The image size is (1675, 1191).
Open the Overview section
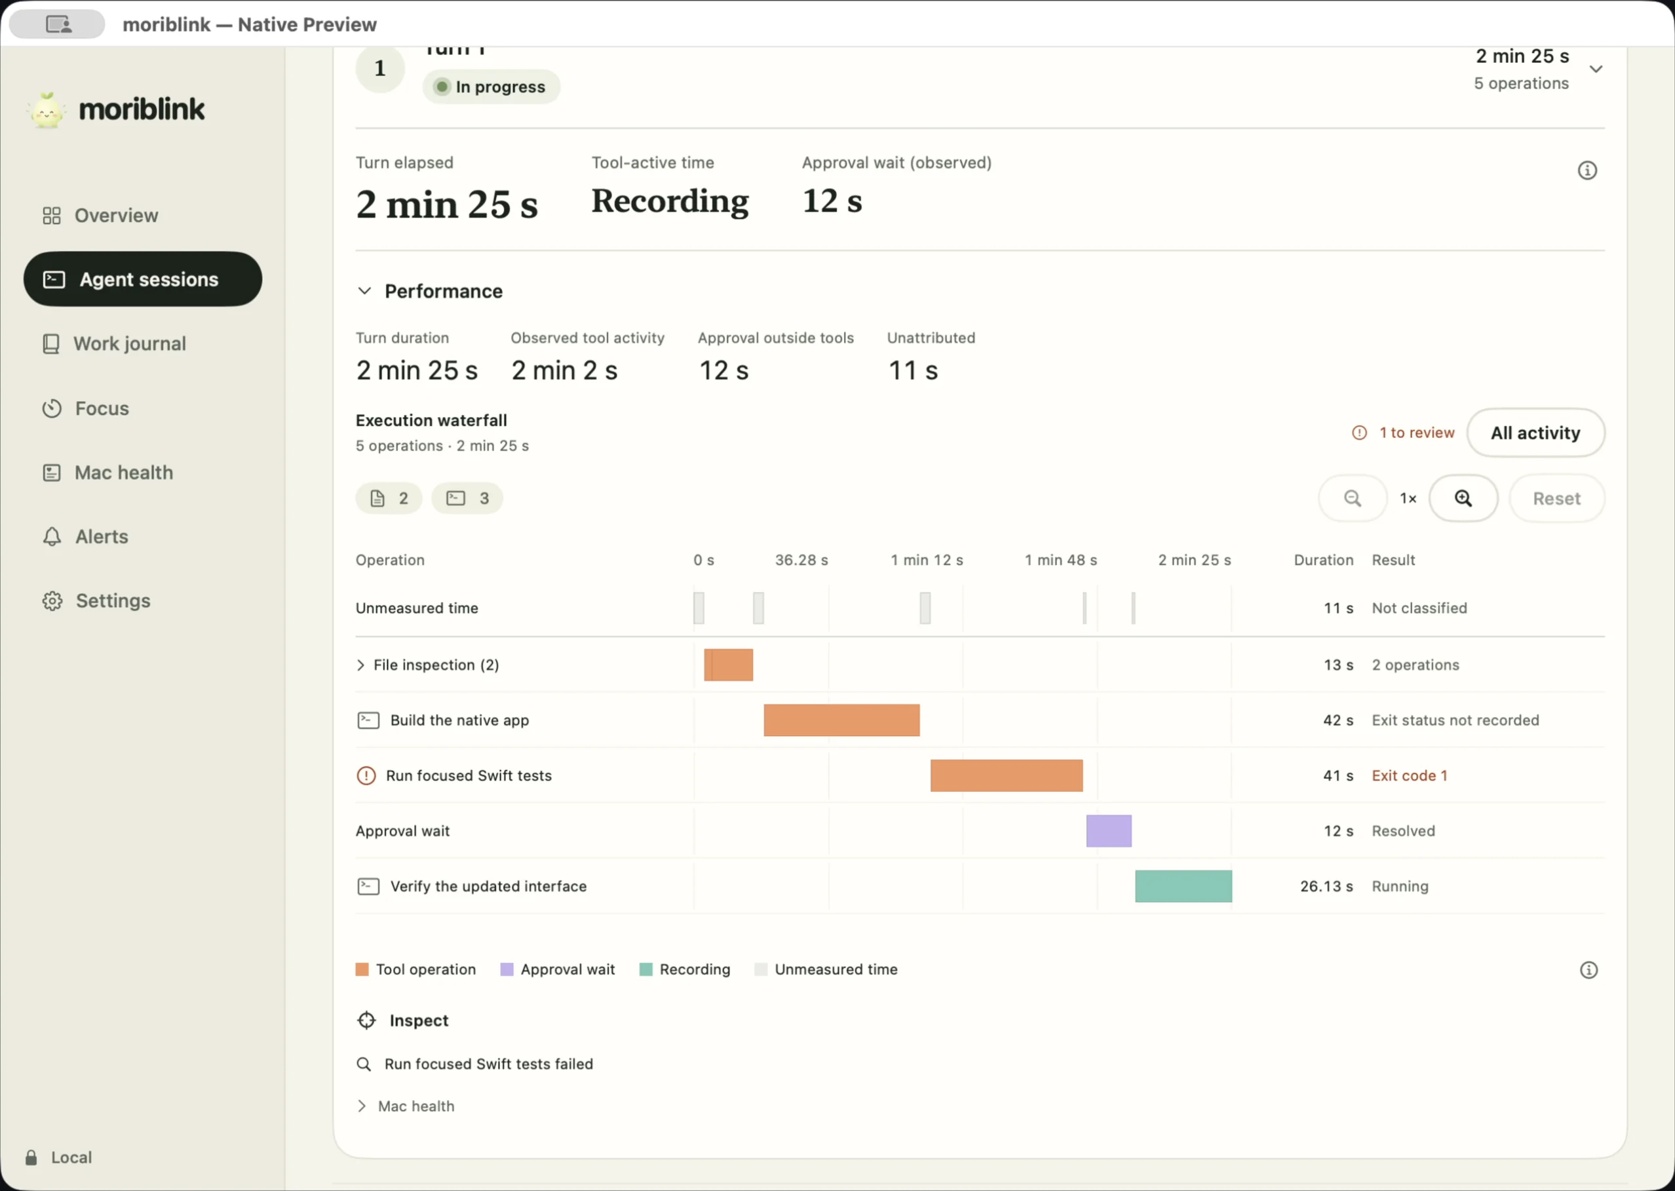(100, 216)
